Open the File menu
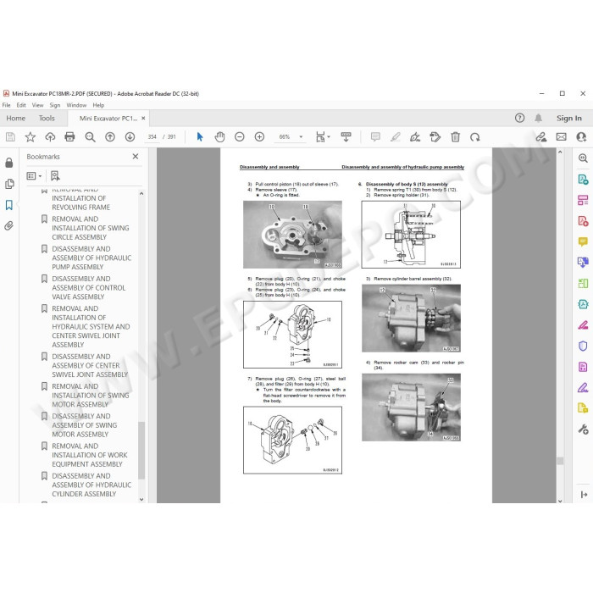593x593 pixels. click(7, 105)
